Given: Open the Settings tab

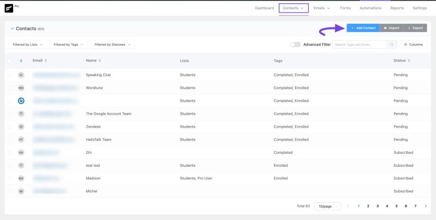Looking at the screenshot, I should [x=420, y=8].
